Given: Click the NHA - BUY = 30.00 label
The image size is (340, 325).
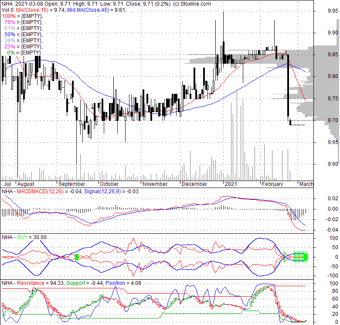Looking at the screenshot, I should [24, 237].
